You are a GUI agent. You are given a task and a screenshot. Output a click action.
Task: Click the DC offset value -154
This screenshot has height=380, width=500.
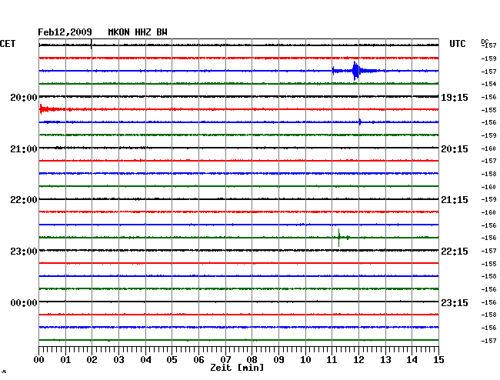(x=488, y=84)
